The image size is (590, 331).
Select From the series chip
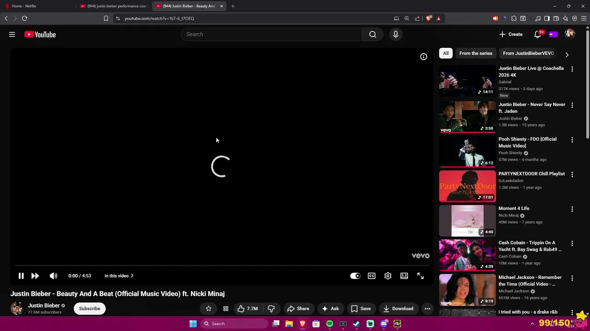(x=476, y=53)
